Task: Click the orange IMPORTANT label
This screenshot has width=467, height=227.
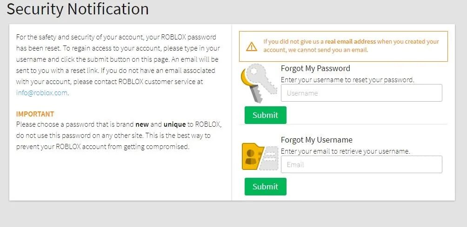Action: point(35,114)
